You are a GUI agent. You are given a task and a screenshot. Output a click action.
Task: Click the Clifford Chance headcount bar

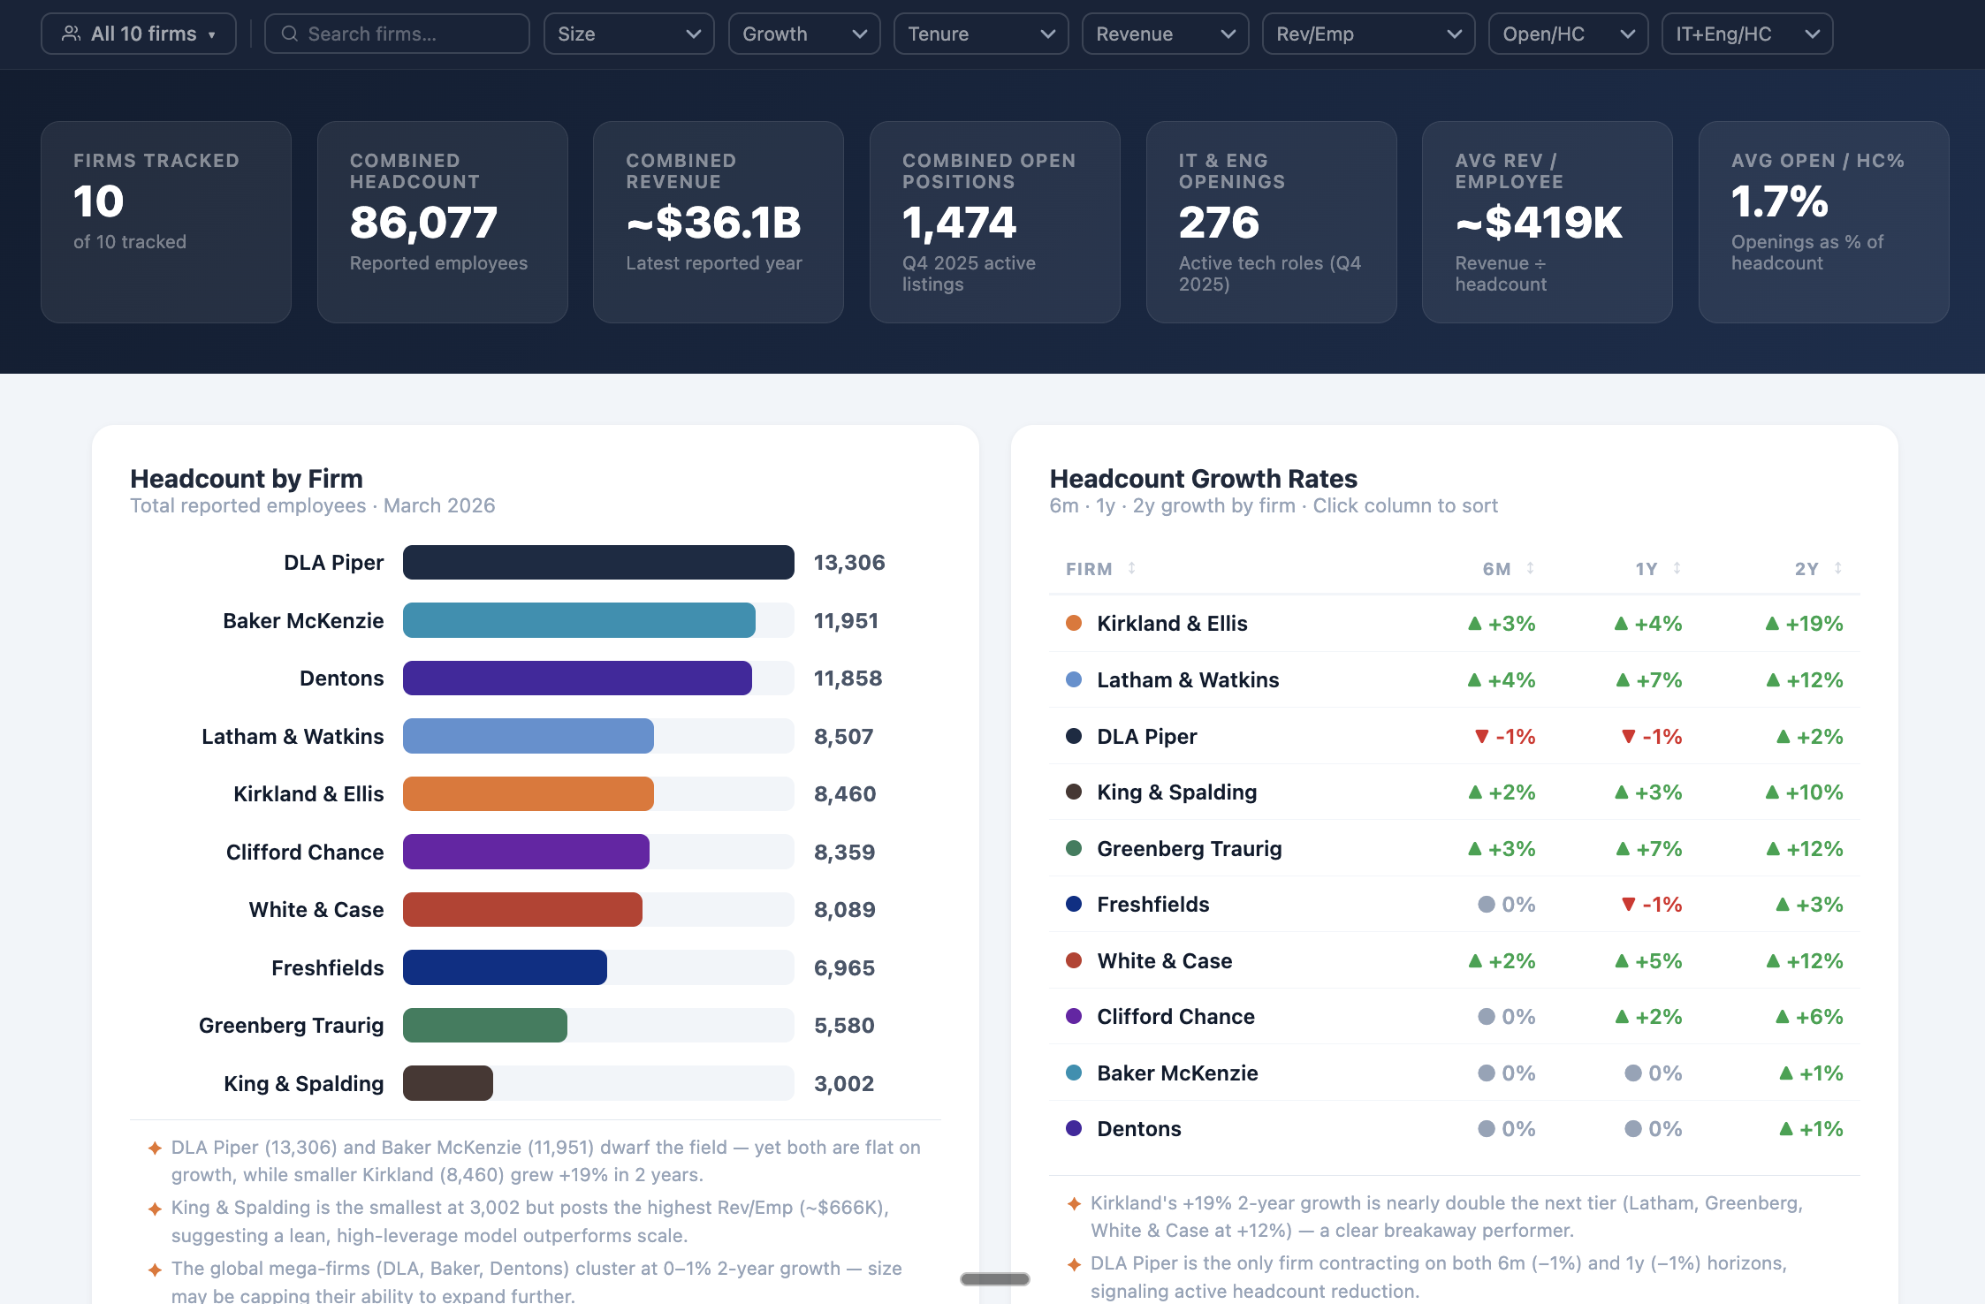click(526, 852)
